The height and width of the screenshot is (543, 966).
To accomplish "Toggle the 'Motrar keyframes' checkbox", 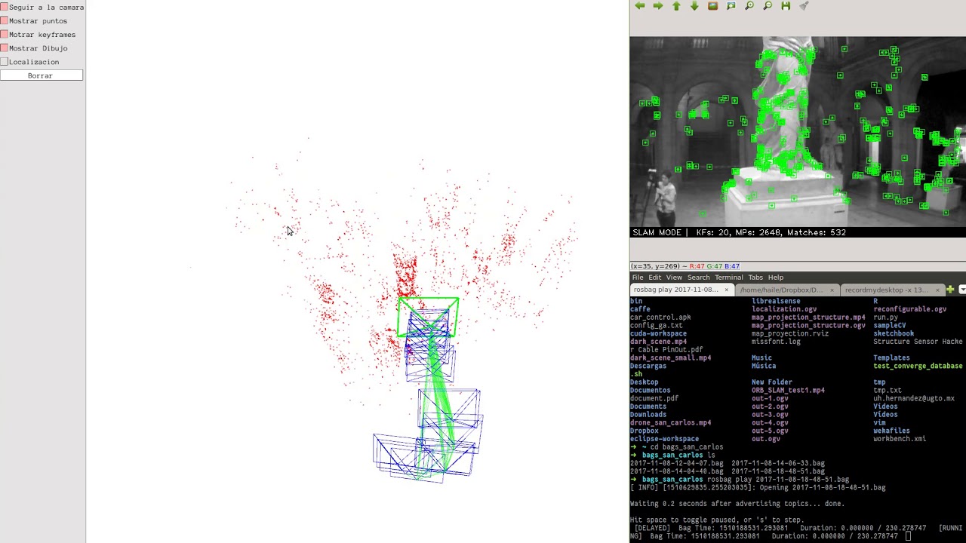I will click(x=5, y=34).
